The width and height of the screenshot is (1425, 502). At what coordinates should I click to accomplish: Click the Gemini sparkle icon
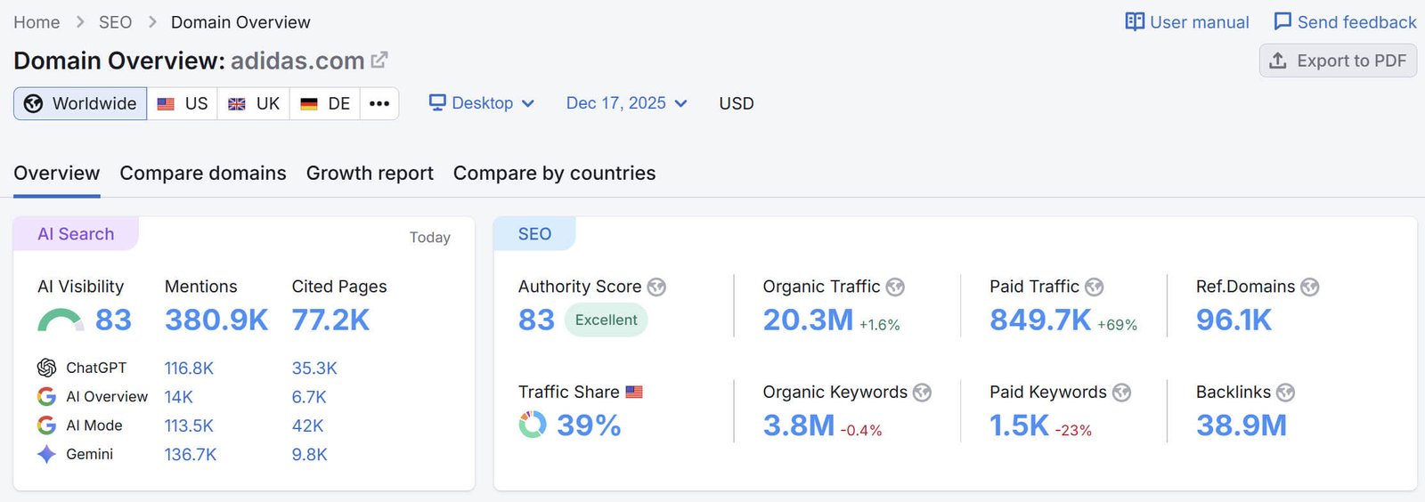click(x=46, y=454)
